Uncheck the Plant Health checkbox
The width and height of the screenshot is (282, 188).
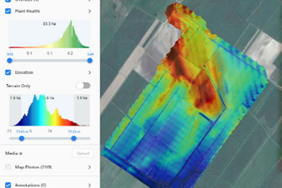tap(8, 11)
